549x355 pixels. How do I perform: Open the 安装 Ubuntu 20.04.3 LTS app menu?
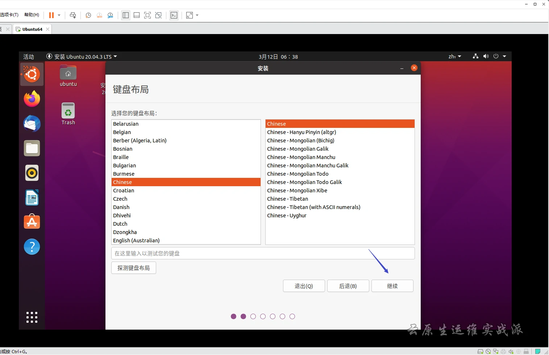point(82,57)
